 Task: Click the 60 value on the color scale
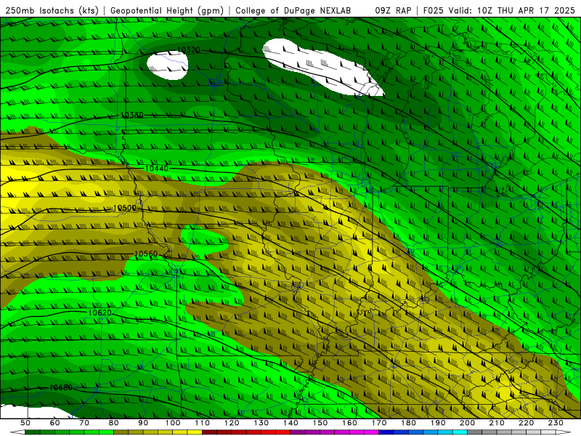coord(54,423)
